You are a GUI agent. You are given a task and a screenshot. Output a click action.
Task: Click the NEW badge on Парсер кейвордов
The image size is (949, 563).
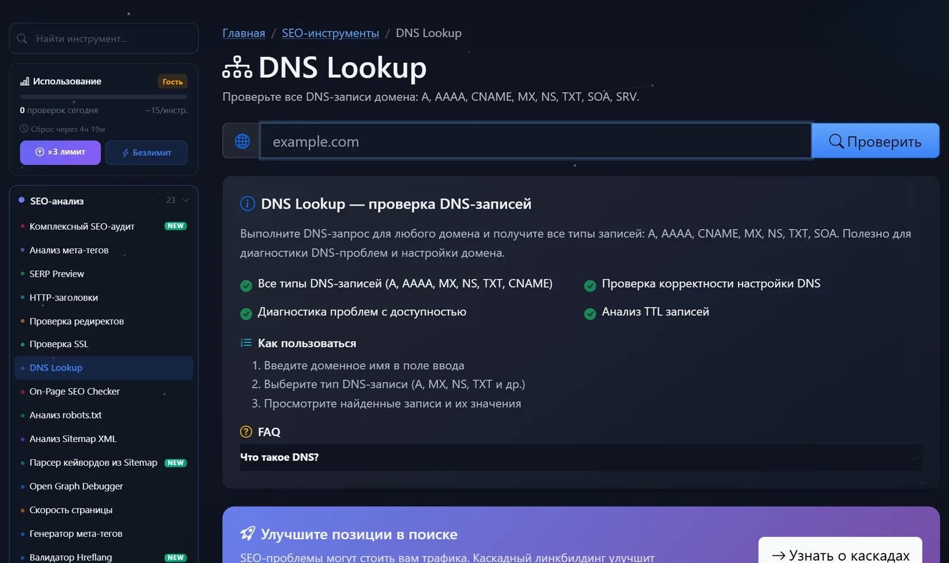coord(176,463)
